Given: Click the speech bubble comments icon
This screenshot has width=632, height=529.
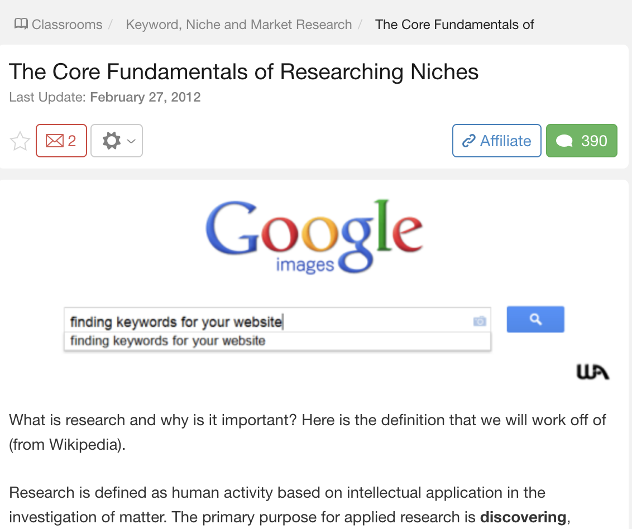Looking at the screenshot, I should click(564, 141).
